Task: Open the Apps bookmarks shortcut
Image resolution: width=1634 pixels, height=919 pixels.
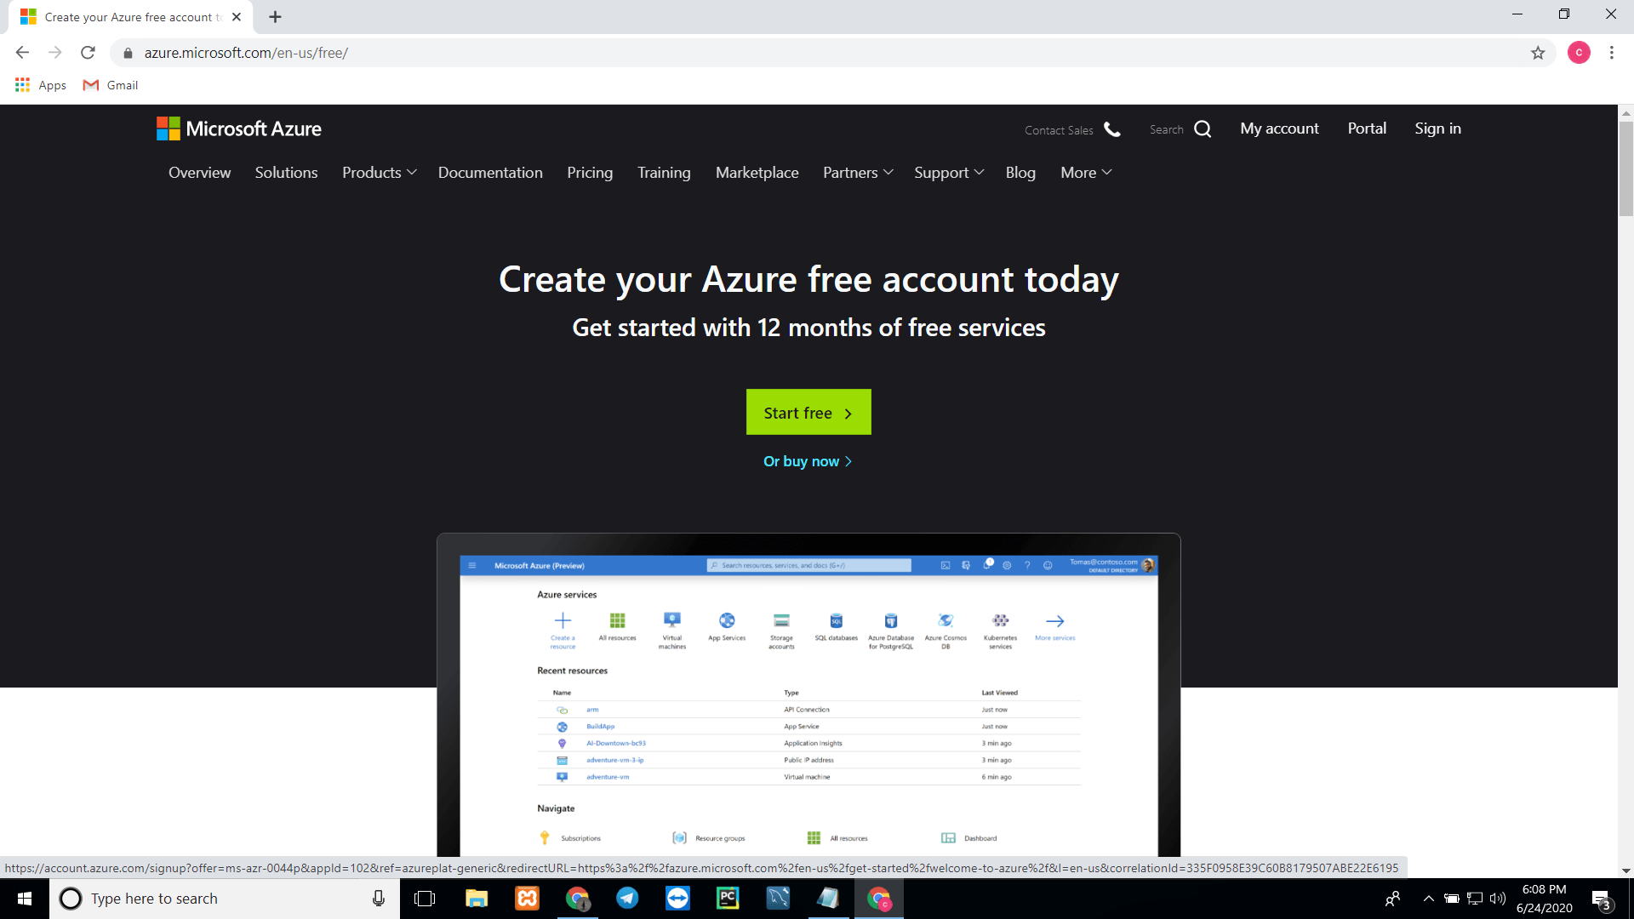Action: [x=41, y=85]
